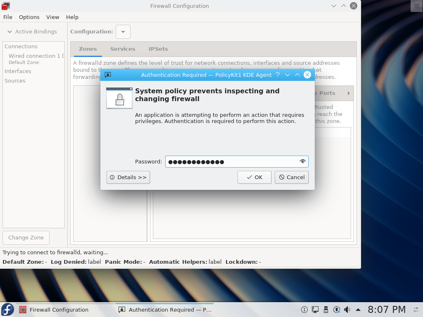Click the volume speaker tray icon
The width and height of the screenshot is (423, 317).
pos(347,310)
